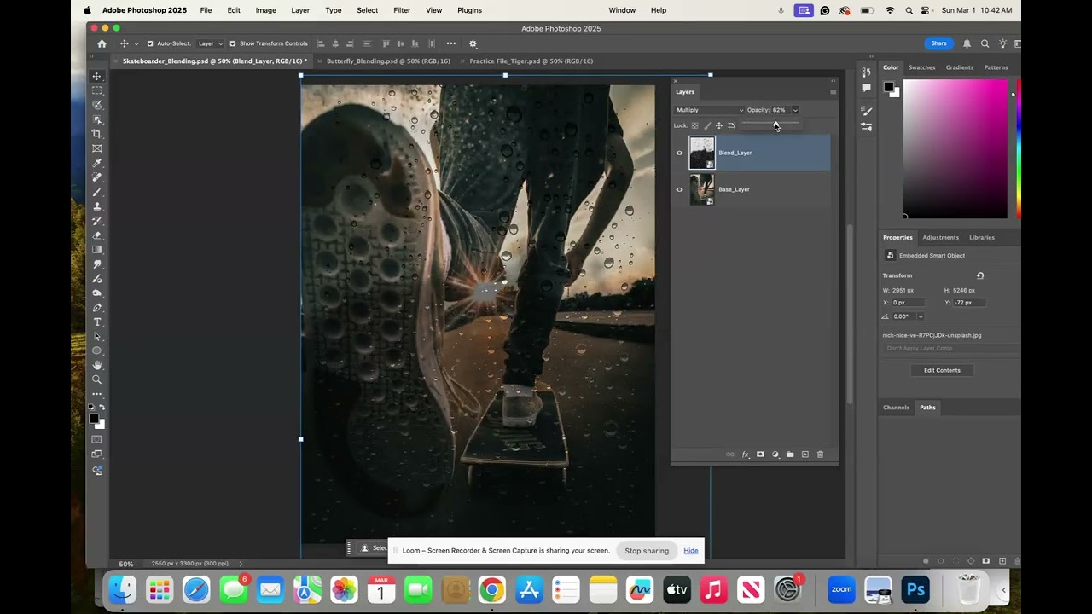
Task: Click the lock image pixels brush icon
Action: pyautogui.click(x=706, y=125)
